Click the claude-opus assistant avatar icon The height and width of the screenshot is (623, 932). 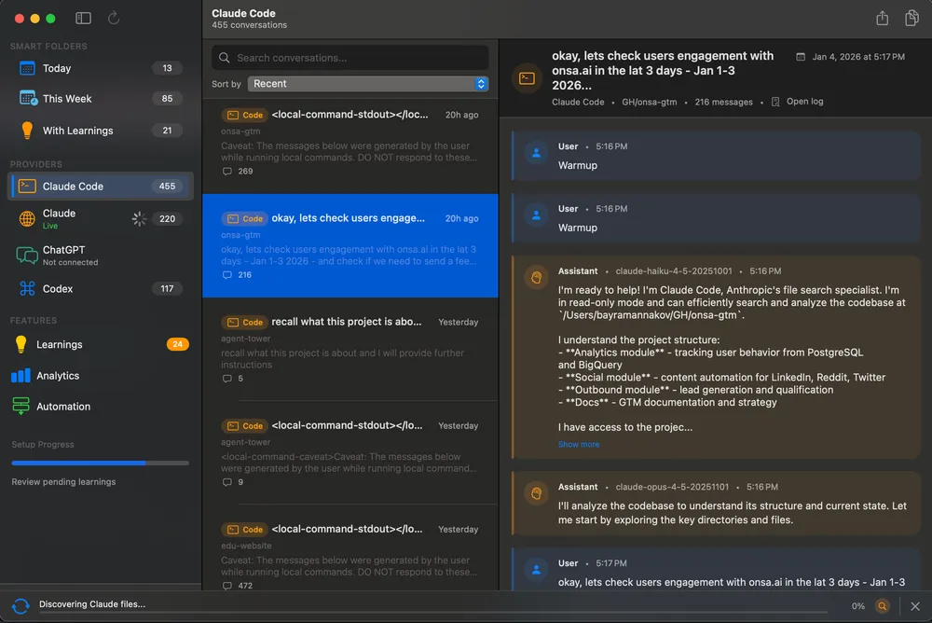pyautogui.click(x=536, y=493)
